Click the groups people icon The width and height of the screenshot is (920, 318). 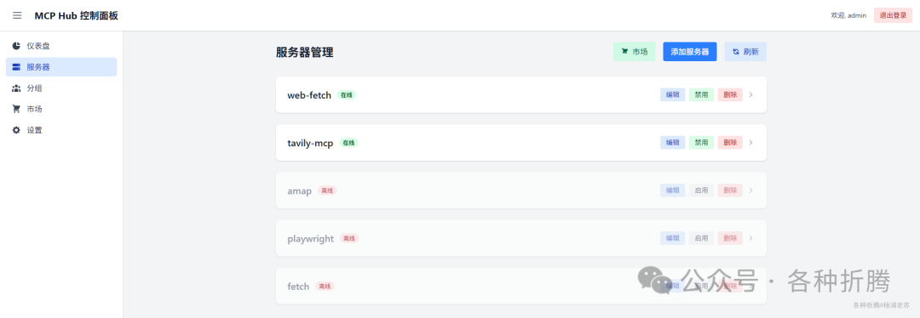pos(16,88)
